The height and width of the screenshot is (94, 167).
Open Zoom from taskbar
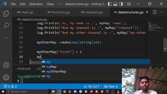[x=75, y=92]
